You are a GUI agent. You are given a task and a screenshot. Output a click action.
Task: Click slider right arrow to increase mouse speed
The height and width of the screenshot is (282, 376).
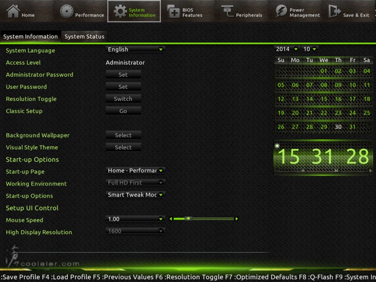click(237, 219)
